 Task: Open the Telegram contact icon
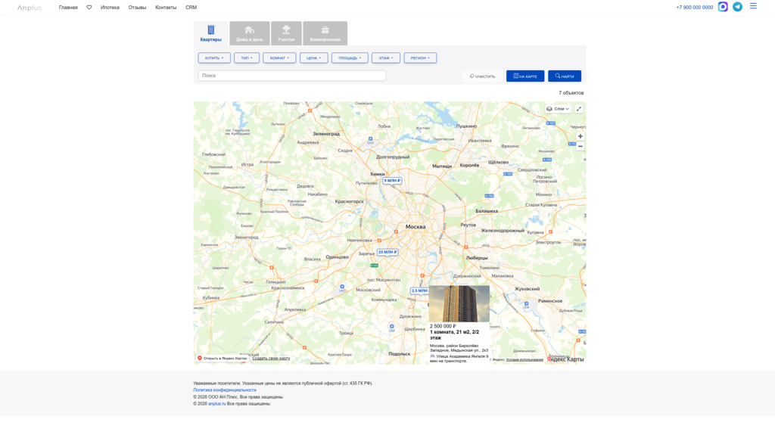tap(737, 7)
